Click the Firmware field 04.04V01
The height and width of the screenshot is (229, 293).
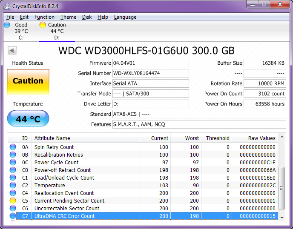click(151, 63)
